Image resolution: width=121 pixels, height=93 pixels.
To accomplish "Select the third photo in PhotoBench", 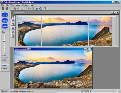I will click(x=77, y=31).
